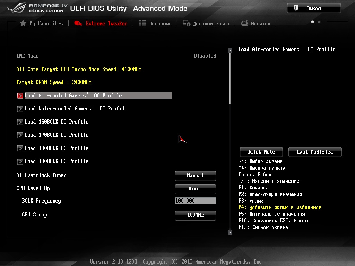Open the CPU Level Up Откл. dropdown

point(196,189)
